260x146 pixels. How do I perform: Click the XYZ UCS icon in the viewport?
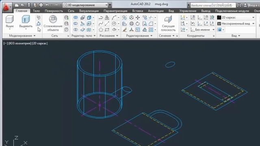click(16, 141)
